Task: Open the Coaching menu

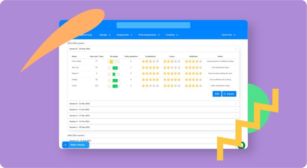Action: click(171, 35)
